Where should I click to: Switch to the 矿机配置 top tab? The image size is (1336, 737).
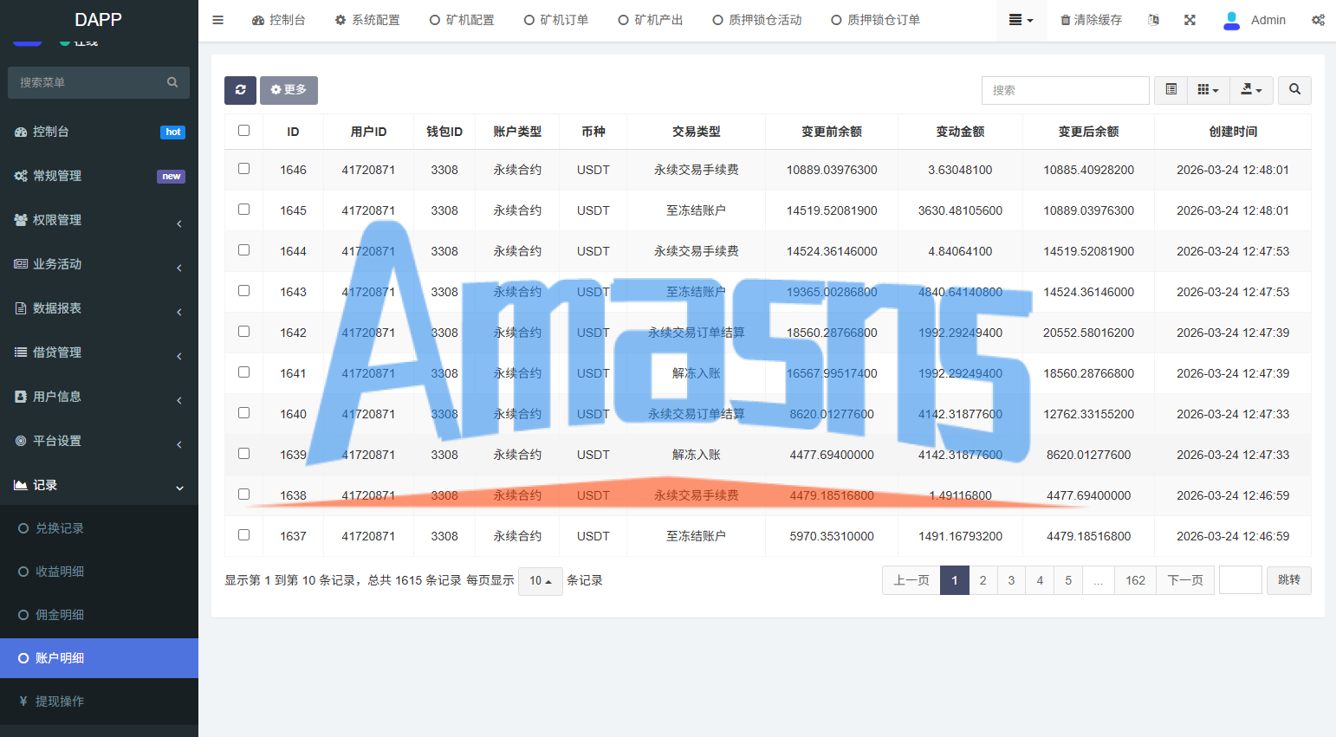coord(462,20)
